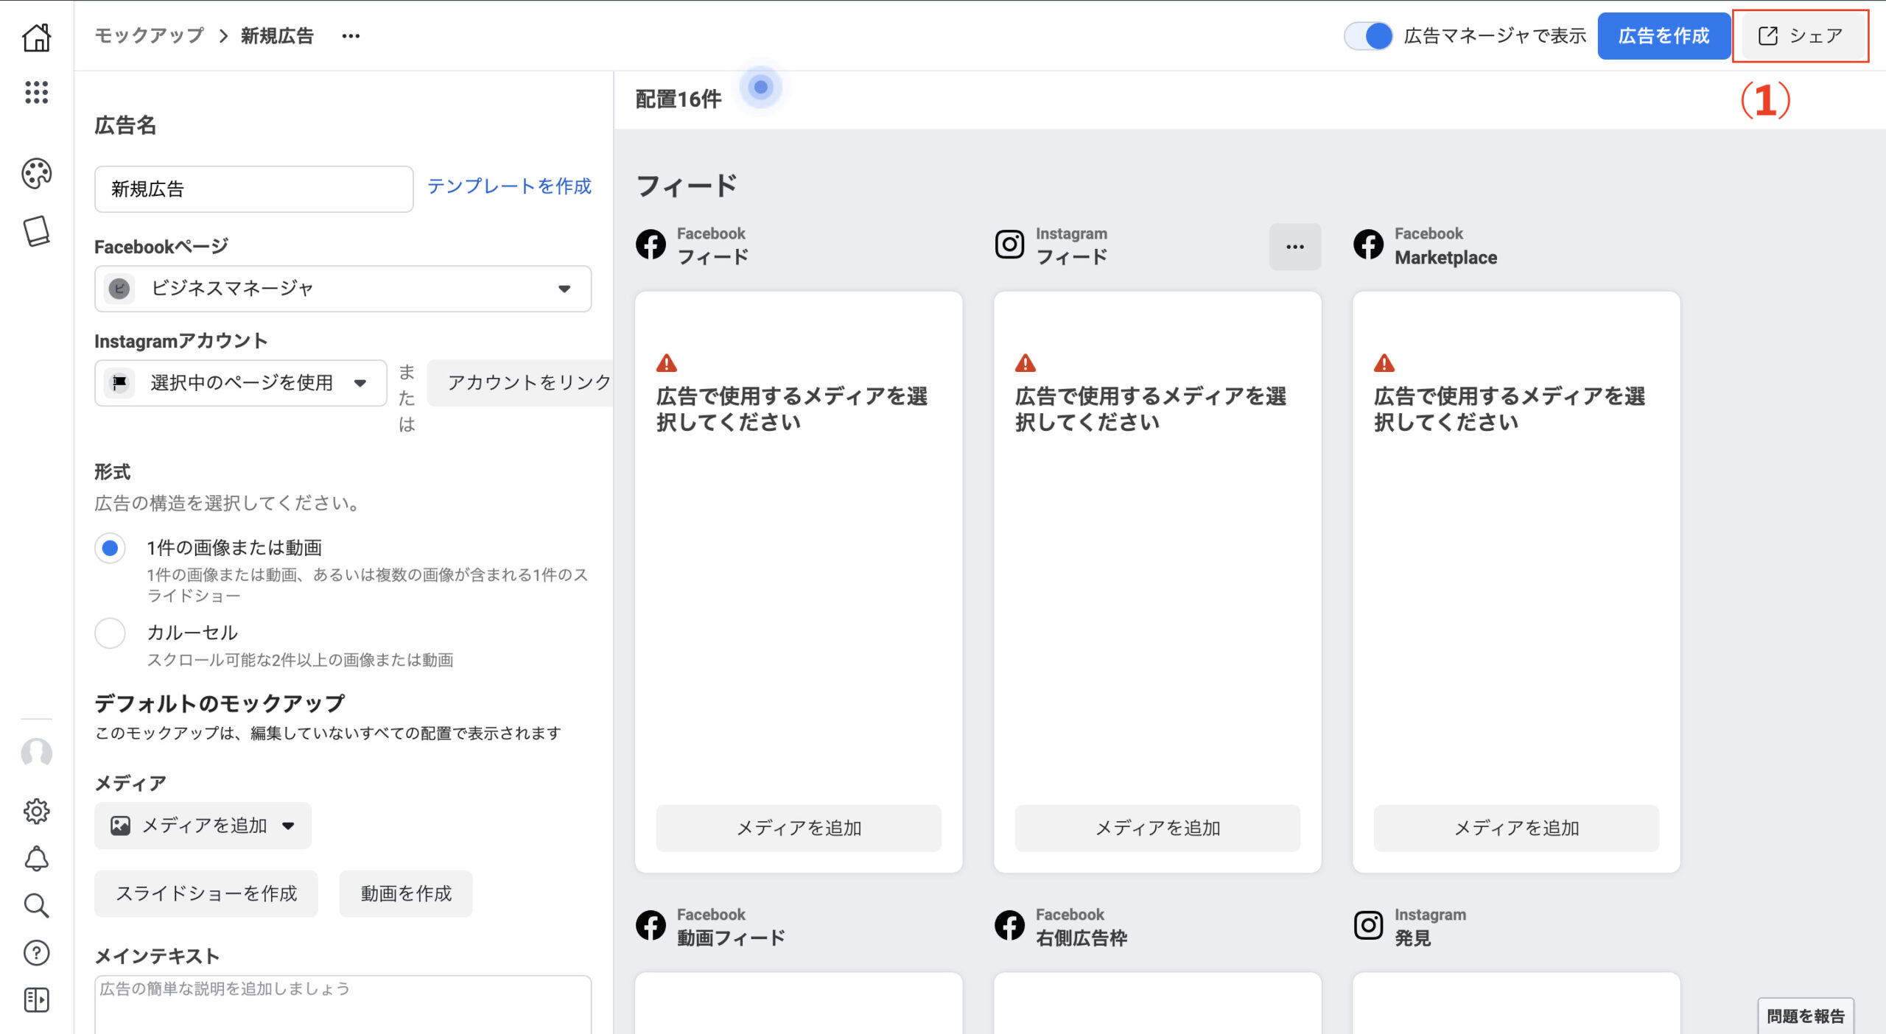1886x1034 pixels.
Task: Click the 広告名 text field containing 新規広告
Action: click(253, 189)
